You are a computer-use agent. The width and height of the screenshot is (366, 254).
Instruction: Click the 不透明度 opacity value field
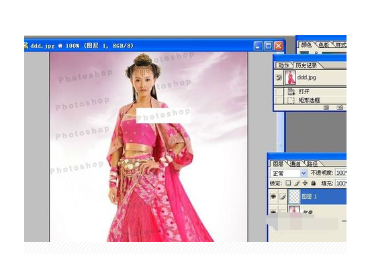340,173
